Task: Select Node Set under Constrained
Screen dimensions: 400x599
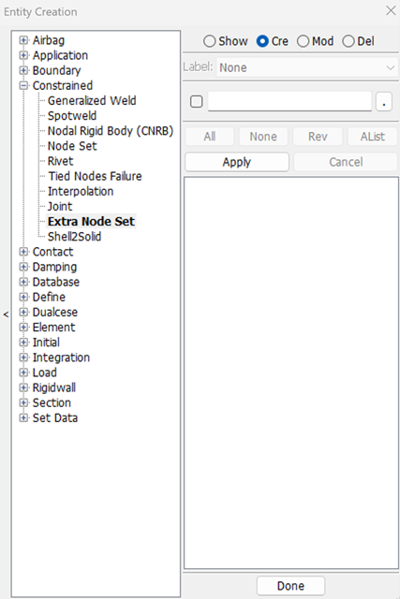Action: [x=72, y=146]
